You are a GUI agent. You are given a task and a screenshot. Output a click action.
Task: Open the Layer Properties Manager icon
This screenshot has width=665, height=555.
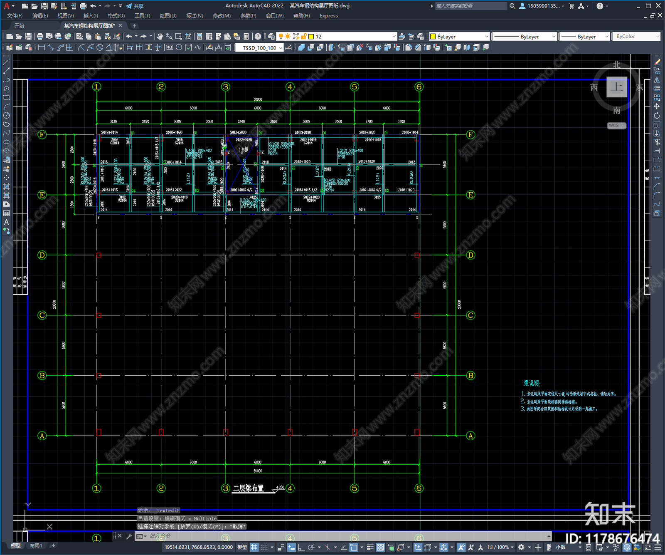click(271, 37)
